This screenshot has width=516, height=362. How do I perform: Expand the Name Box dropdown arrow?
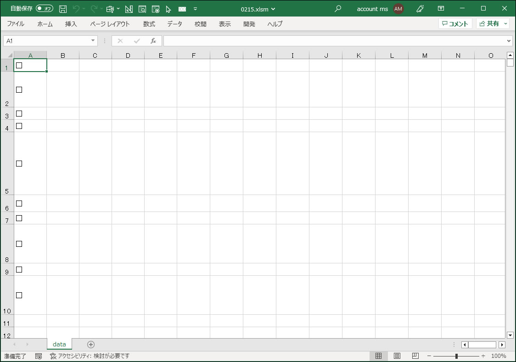tap(93, 41)
